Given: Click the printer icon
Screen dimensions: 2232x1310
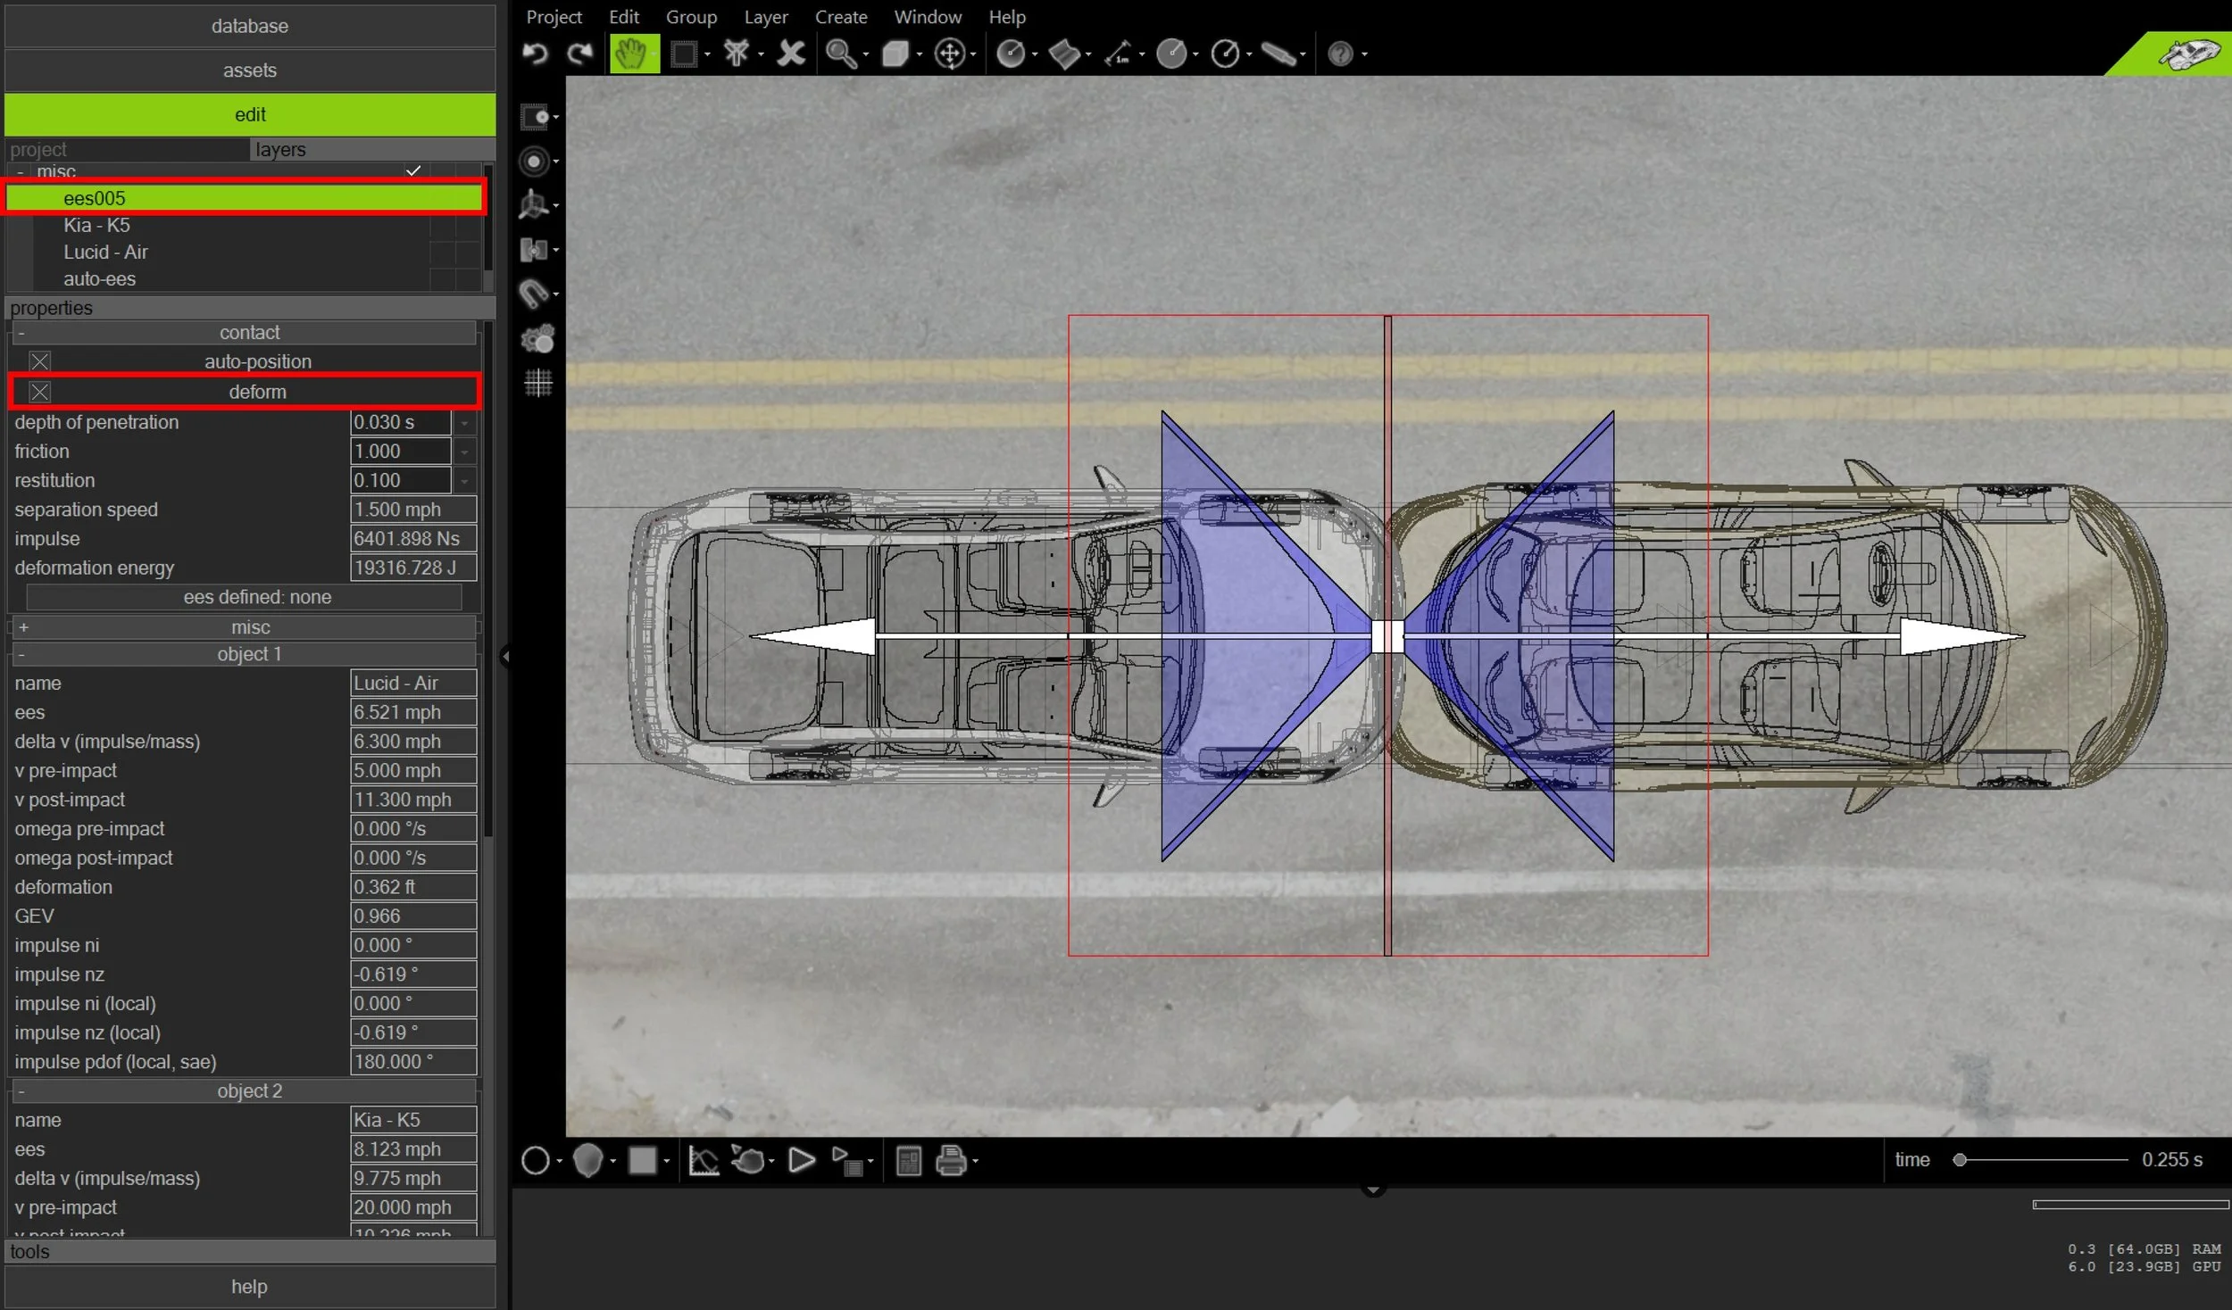Looking at the screenshot, I should point(951,1161).
